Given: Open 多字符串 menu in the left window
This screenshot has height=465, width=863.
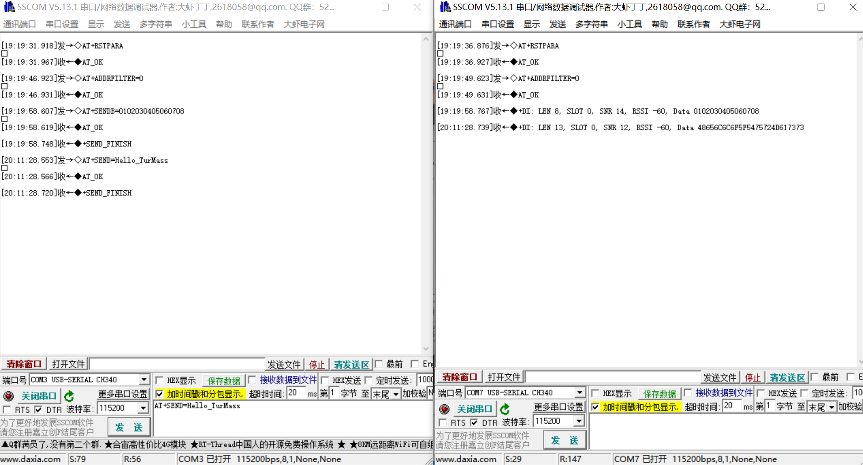Looking at the screenshot, I should [156, 25].
